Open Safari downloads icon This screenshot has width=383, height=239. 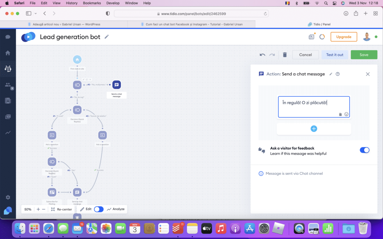(346, 14)
